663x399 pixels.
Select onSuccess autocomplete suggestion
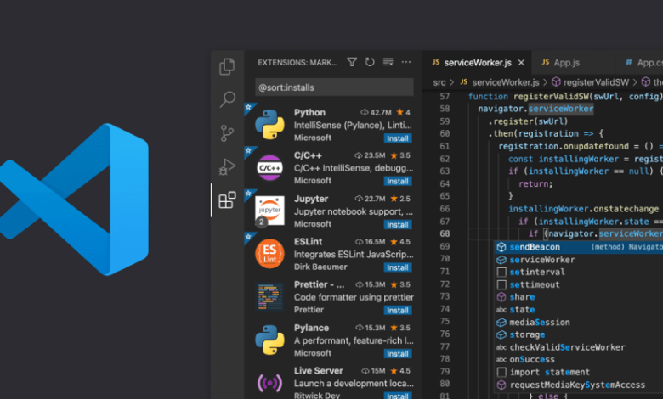(x=579, y=359)
